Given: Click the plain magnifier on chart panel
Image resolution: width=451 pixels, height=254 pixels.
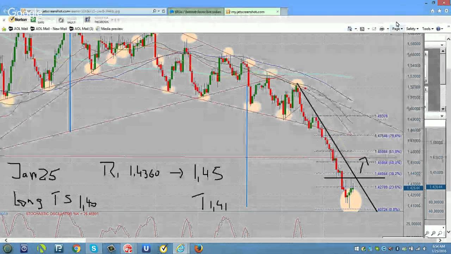Looking at the screenshot, I should click(x=440, y=233).
